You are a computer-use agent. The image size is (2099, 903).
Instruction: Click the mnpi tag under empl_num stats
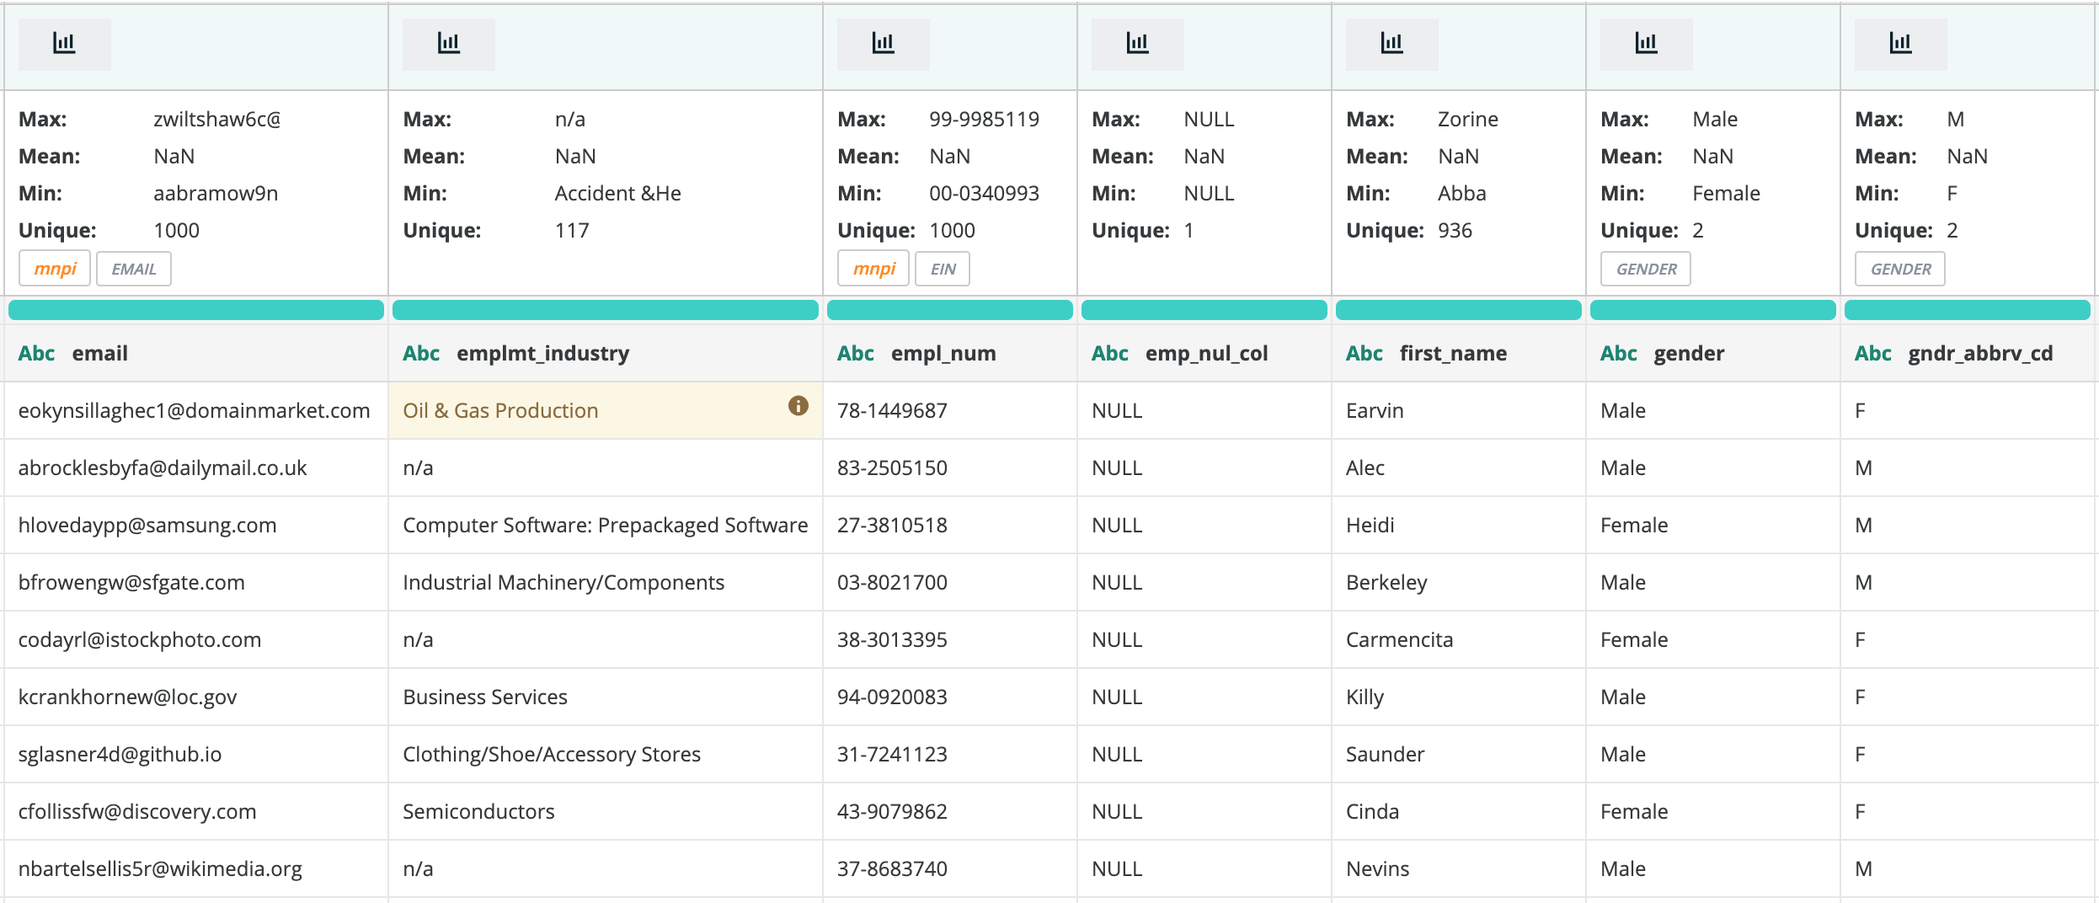pos(873,269)
